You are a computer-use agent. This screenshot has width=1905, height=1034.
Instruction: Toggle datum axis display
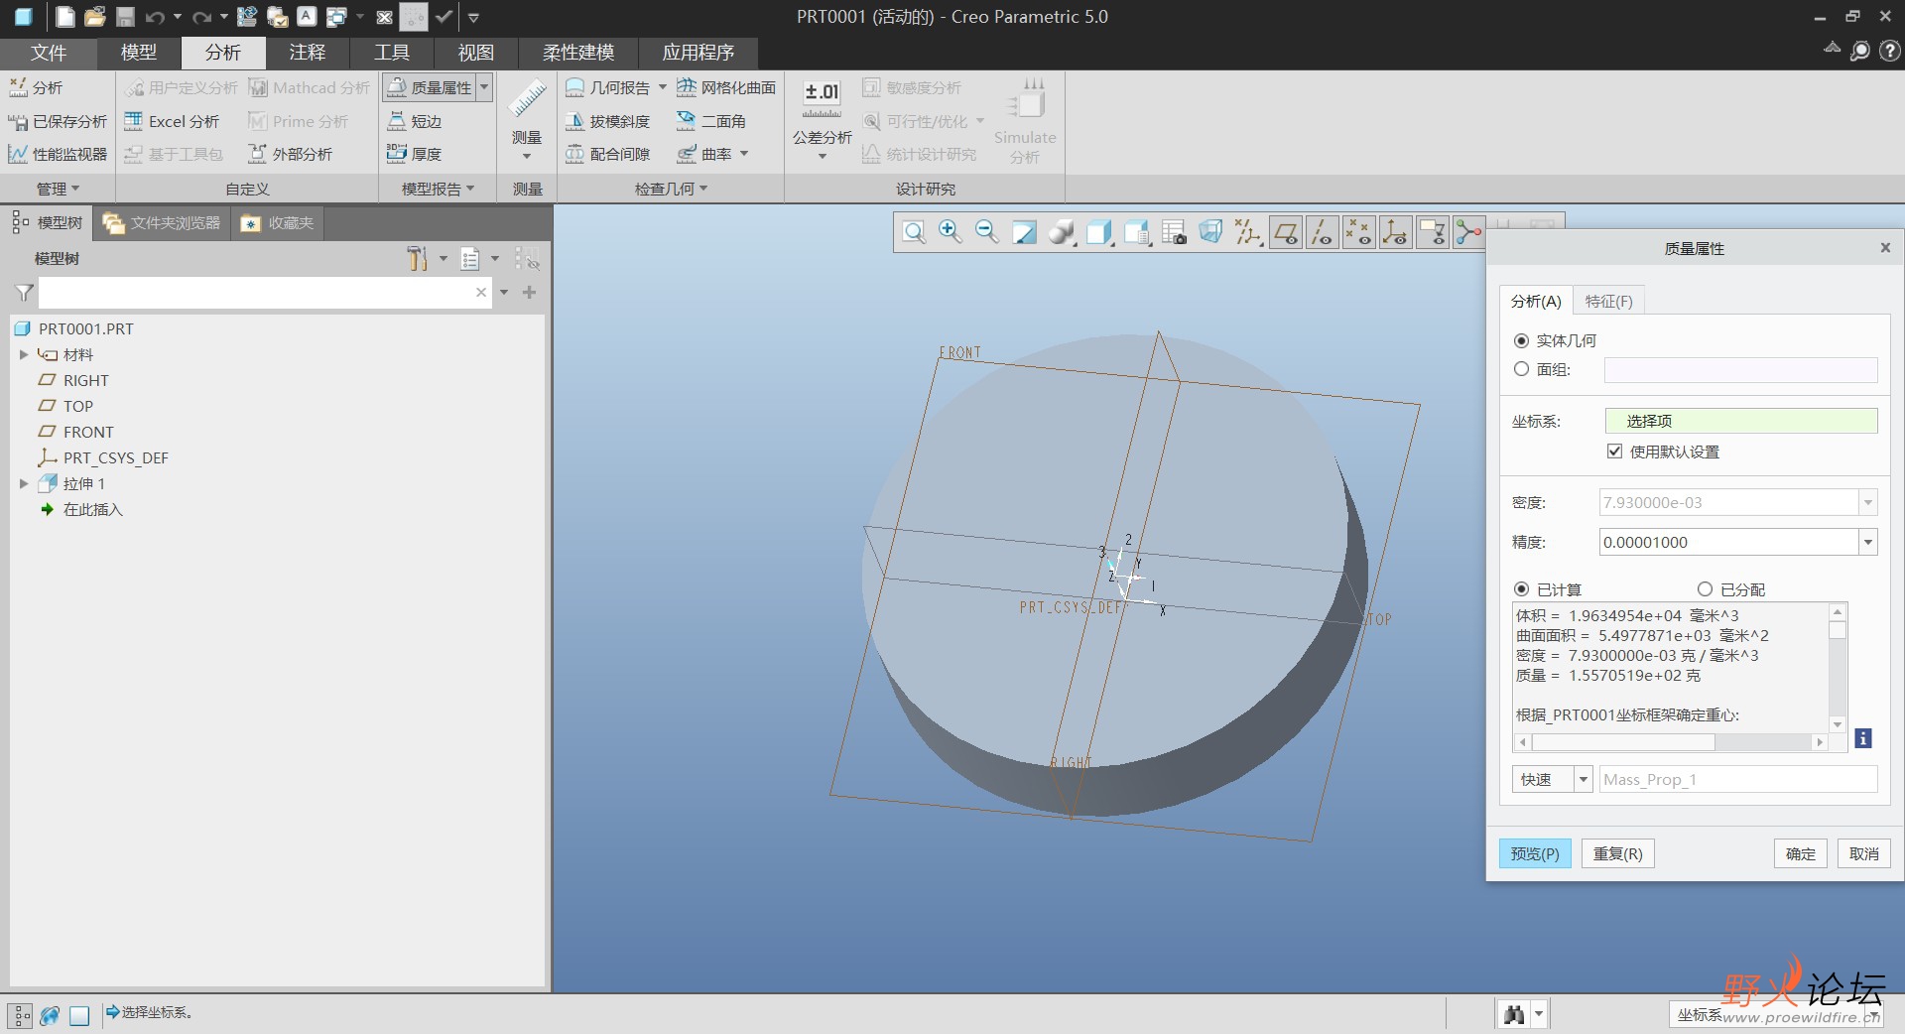1322,233
